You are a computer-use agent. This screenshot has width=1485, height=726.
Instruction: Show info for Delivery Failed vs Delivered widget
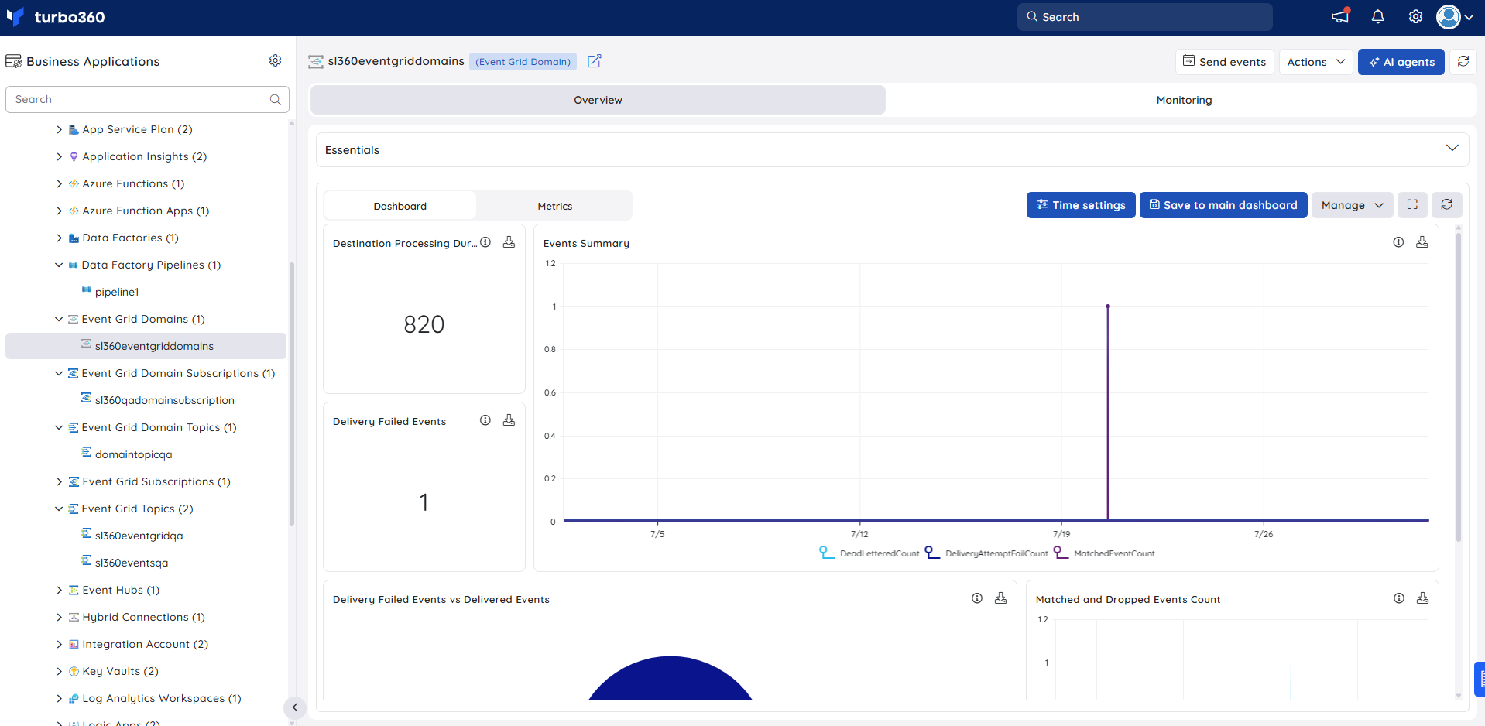click(x=977, y=598)
